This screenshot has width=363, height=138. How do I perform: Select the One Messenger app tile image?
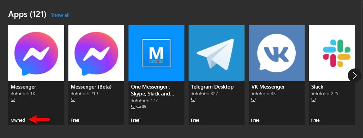tap(156, 53)
